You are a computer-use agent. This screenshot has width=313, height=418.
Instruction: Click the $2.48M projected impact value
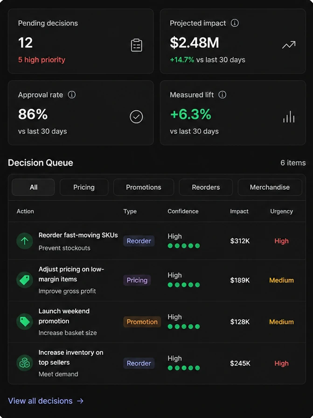point(195,43)
